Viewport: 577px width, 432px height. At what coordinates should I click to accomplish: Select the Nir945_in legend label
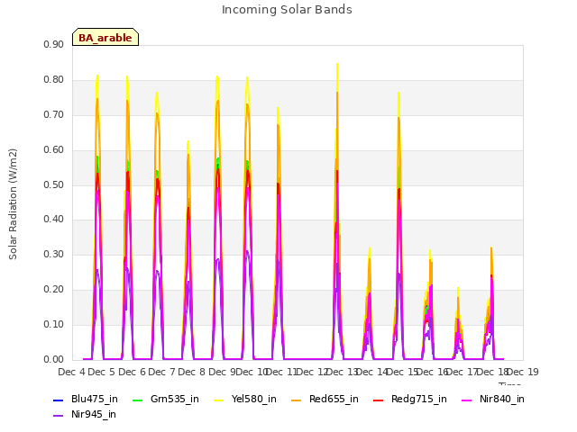tap(94, 415)
